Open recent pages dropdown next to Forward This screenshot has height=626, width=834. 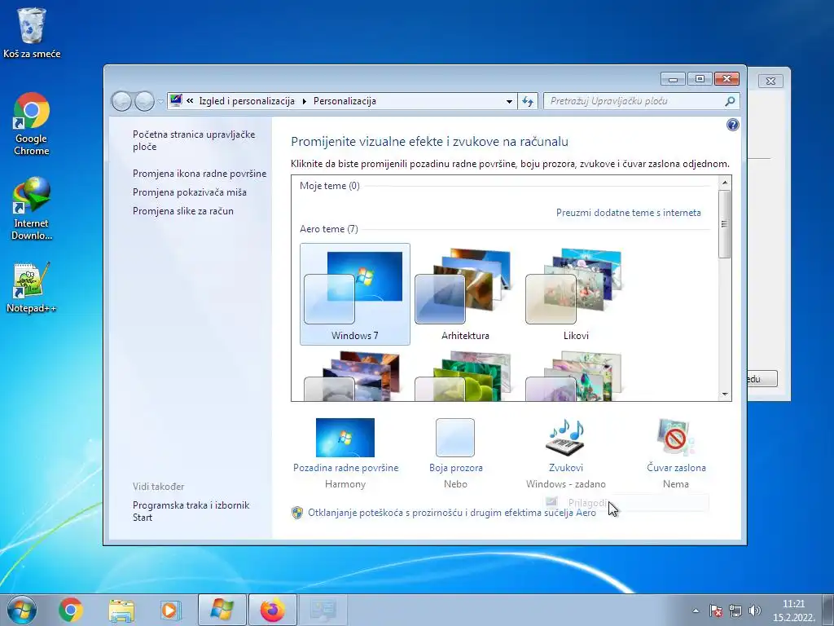click(x=160, y=101)
